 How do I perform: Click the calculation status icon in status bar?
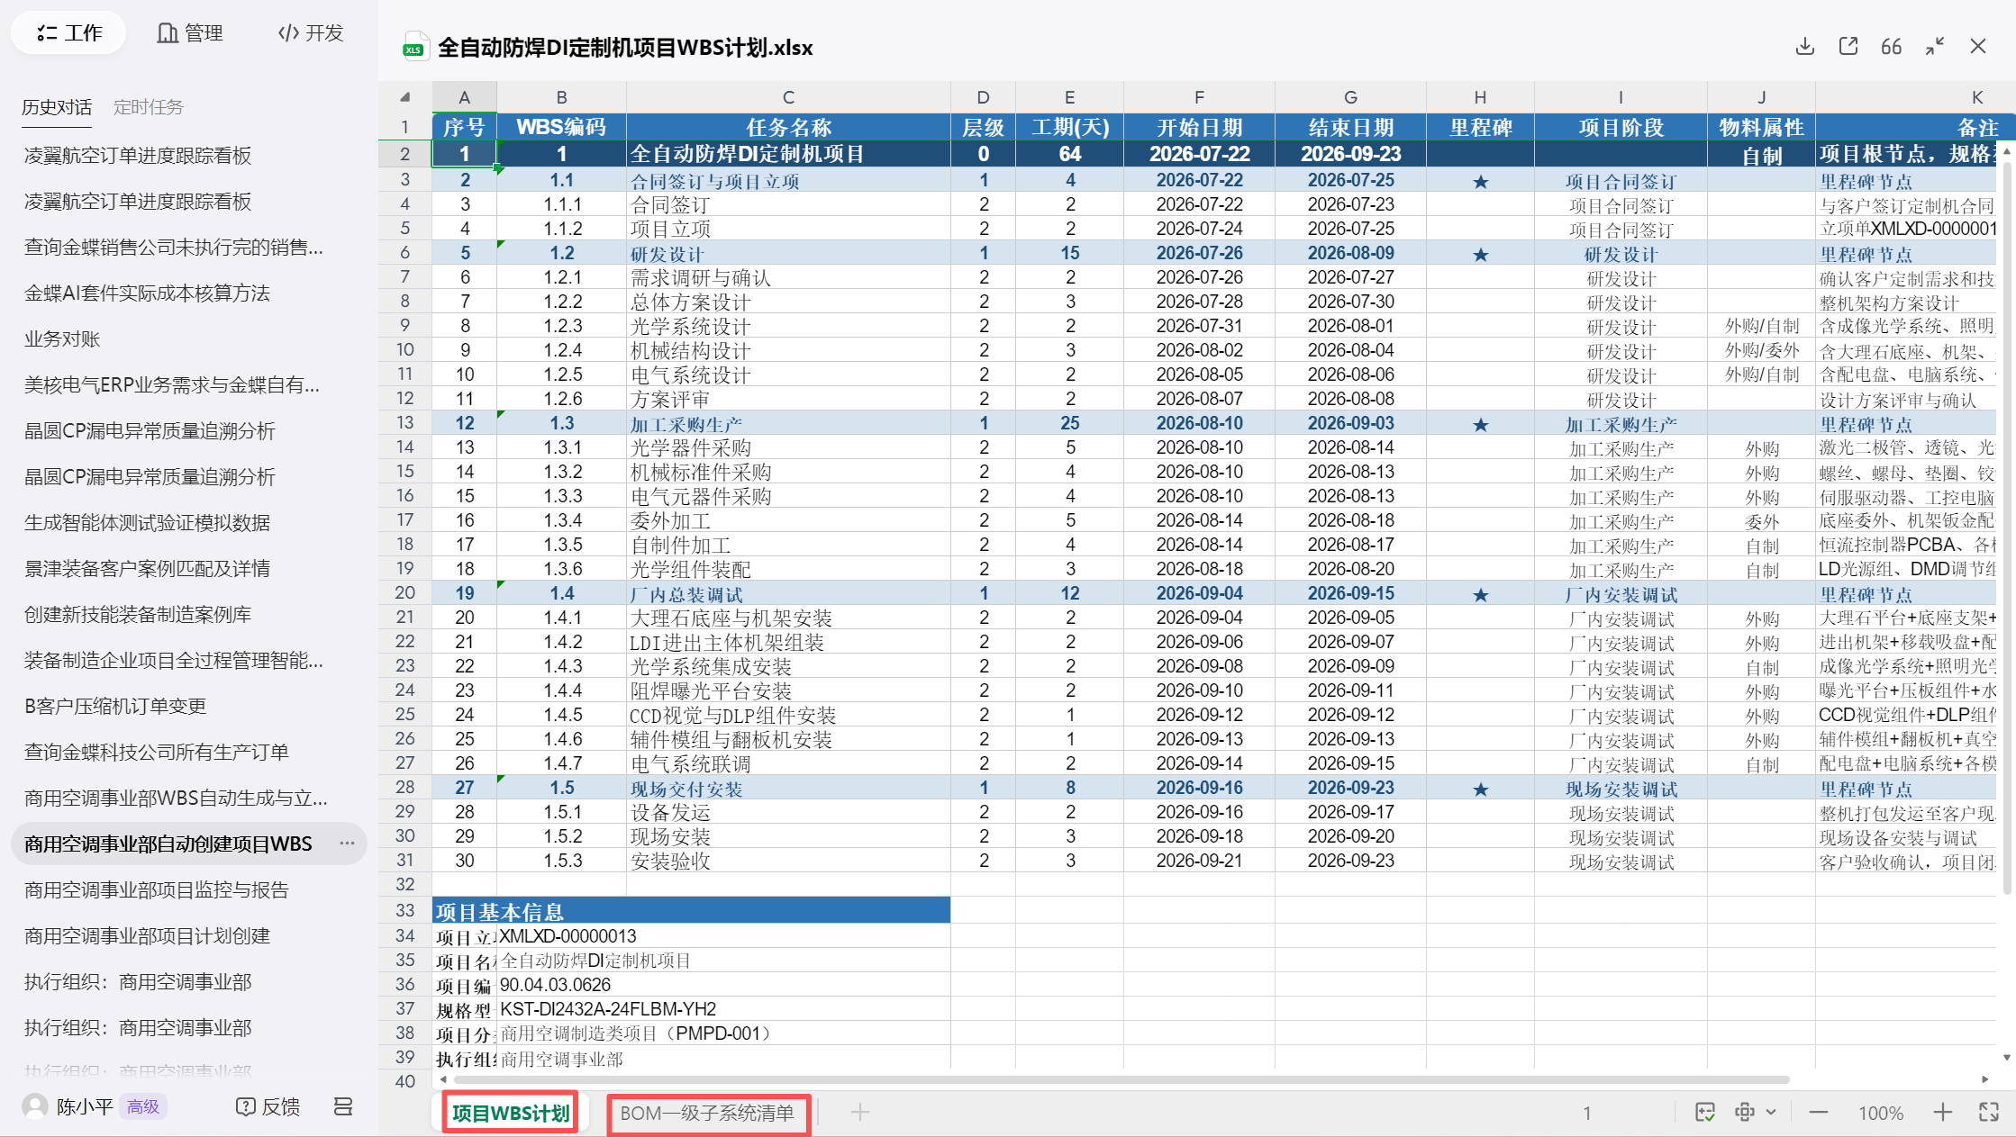(1704, 1113)
